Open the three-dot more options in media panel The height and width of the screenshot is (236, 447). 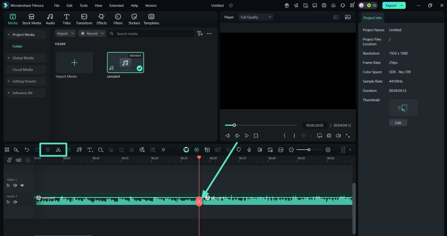point(209,33)
